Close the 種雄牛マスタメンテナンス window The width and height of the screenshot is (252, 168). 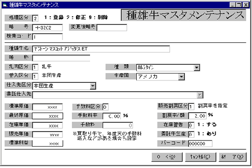pyautogui.click(x=246, y=5)
